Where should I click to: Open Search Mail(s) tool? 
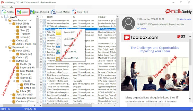[x=60, y=12]
